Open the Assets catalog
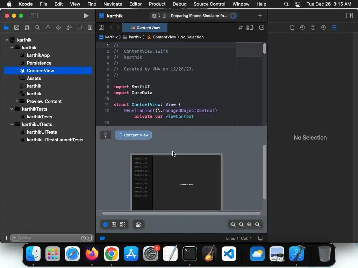The image size is (358, 268). tap(34, 78)
